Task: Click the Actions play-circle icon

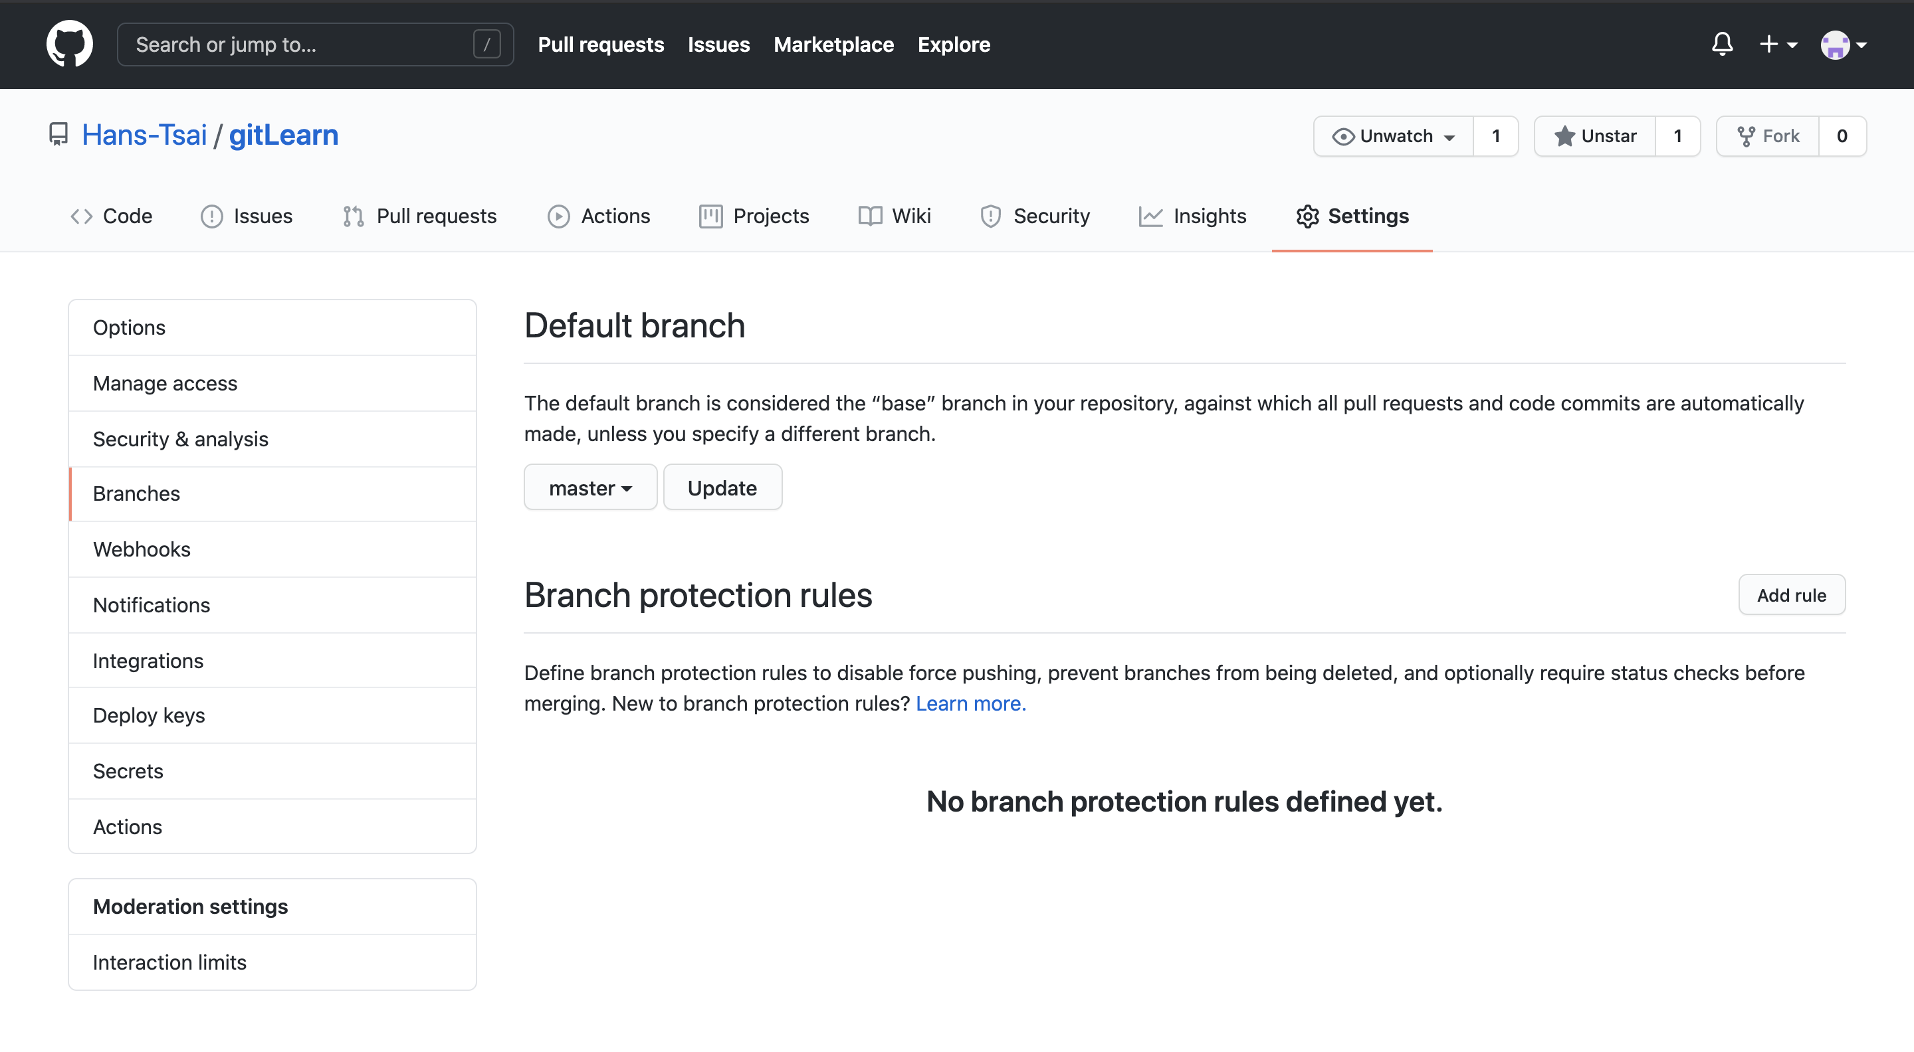Action: pos(558,216)
